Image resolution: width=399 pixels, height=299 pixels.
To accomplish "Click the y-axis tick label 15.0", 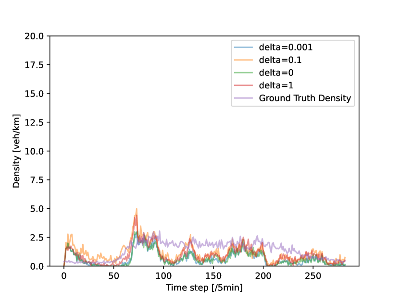I will tap(34, 94).
